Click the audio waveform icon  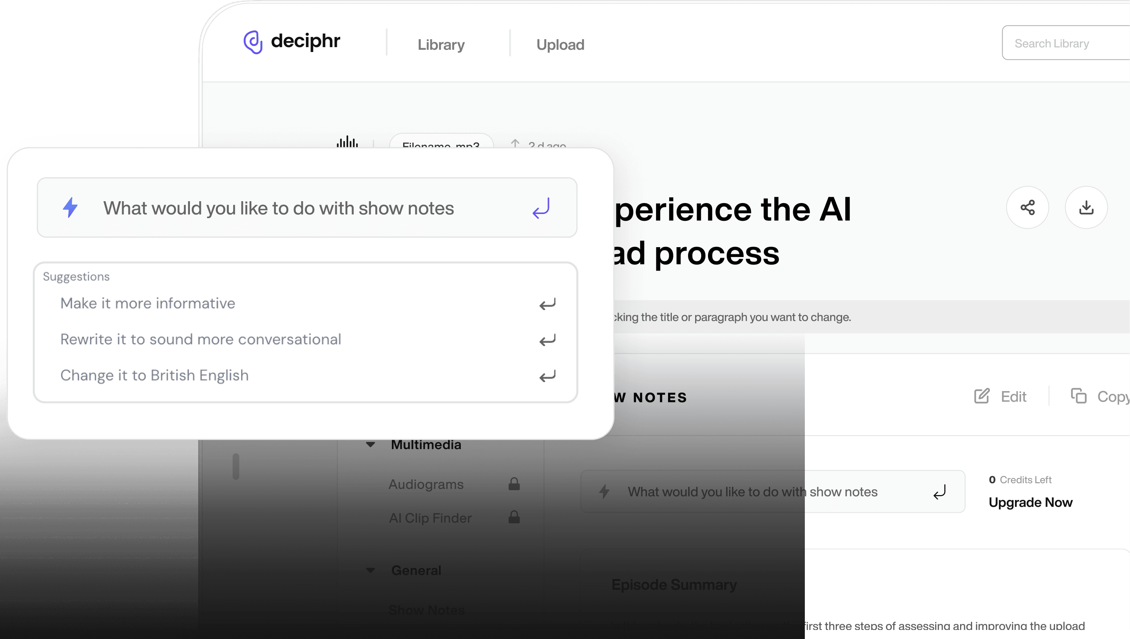click(347, 142)
